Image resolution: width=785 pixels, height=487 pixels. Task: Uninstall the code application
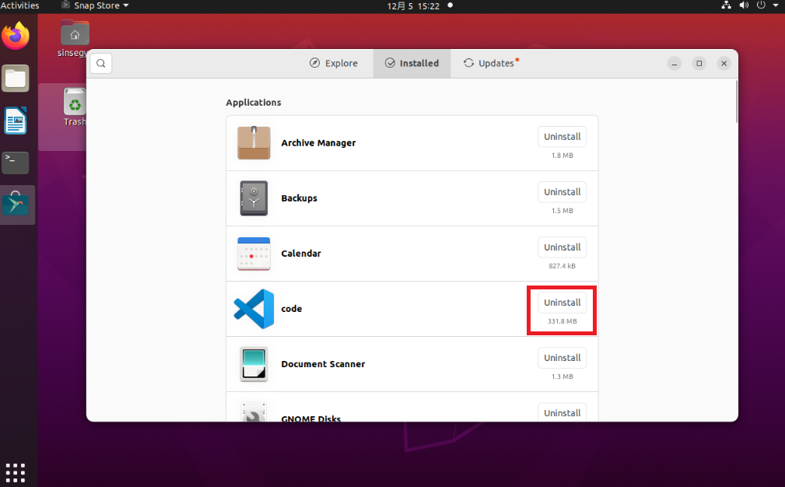coord(562,303)
